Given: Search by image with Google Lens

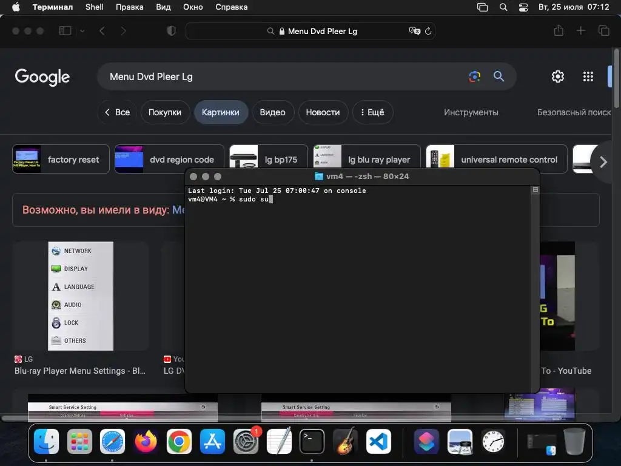Looking at the screenshot, I should (474, 76).
